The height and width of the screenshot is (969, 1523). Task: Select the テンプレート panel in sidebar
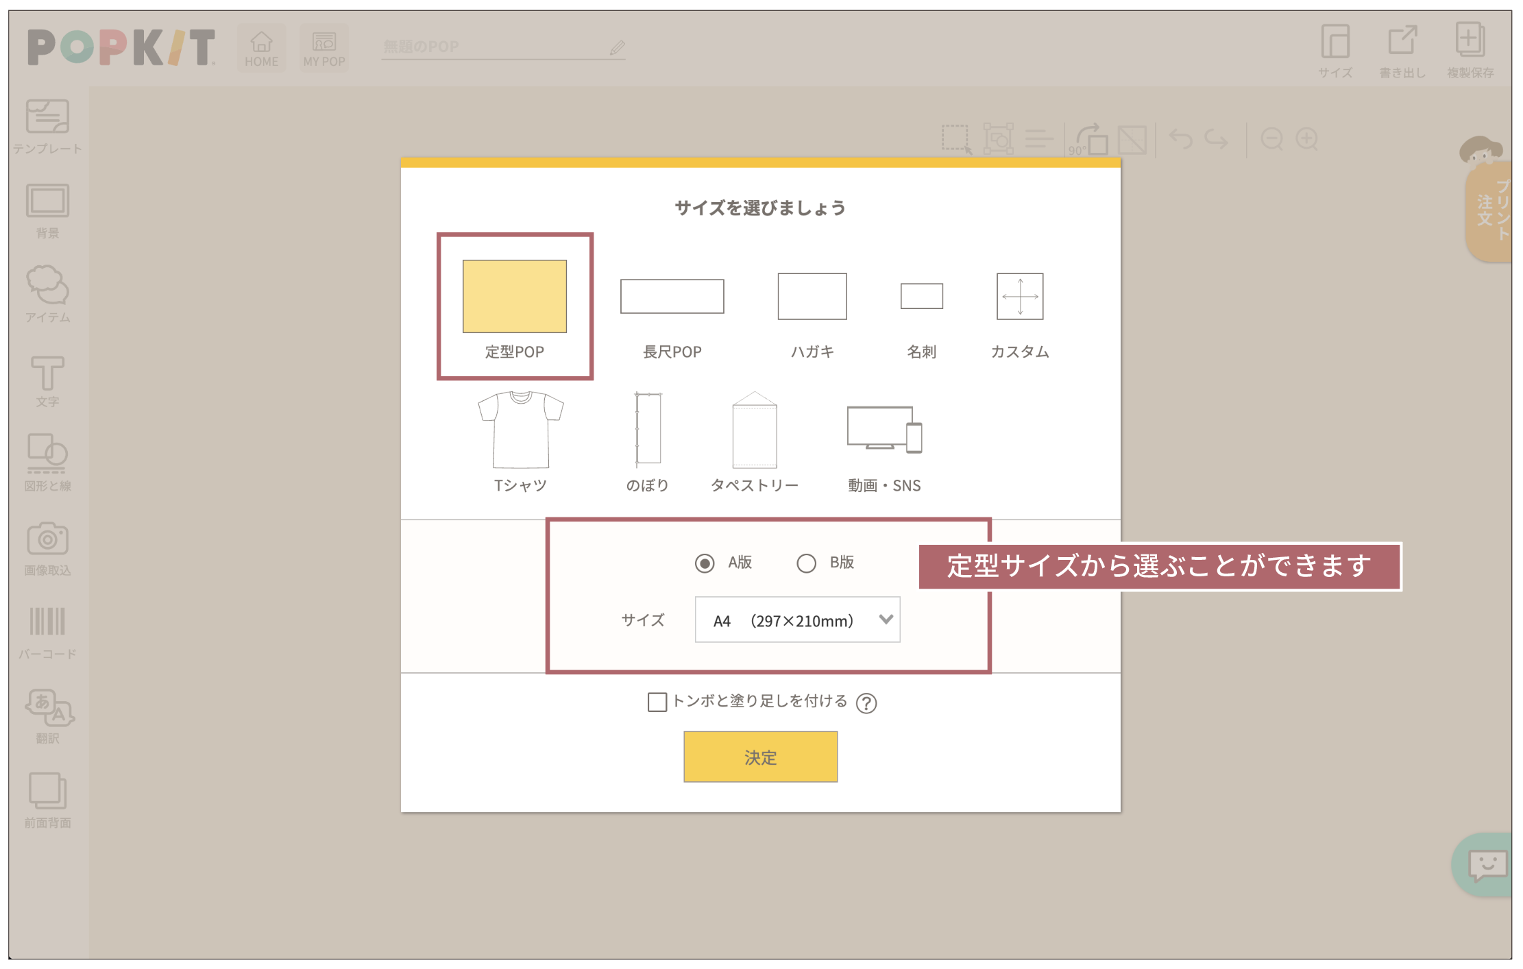(47, 127)
